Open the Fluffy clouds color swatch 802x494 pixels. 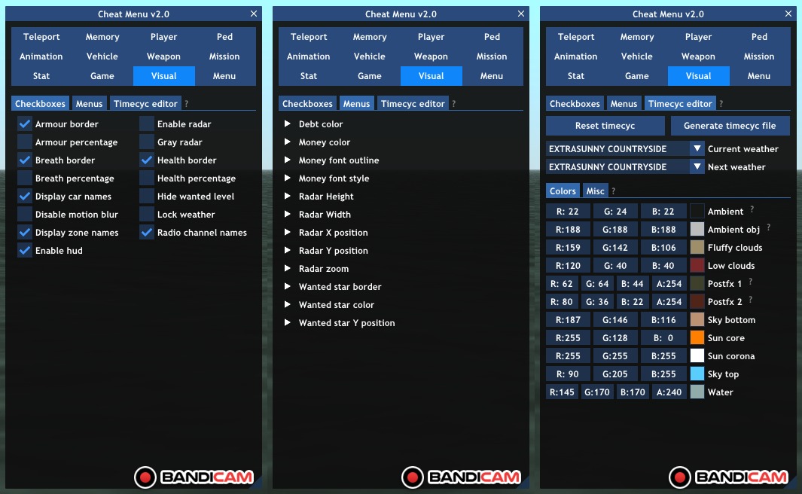point(697,247)
